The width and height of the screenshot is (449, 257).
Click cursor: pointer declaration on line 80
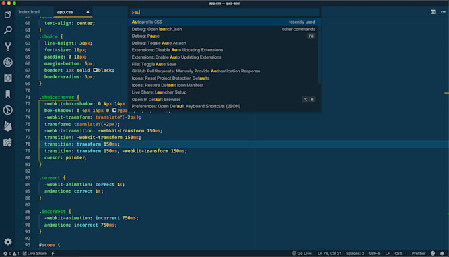(x=65, y=157)
